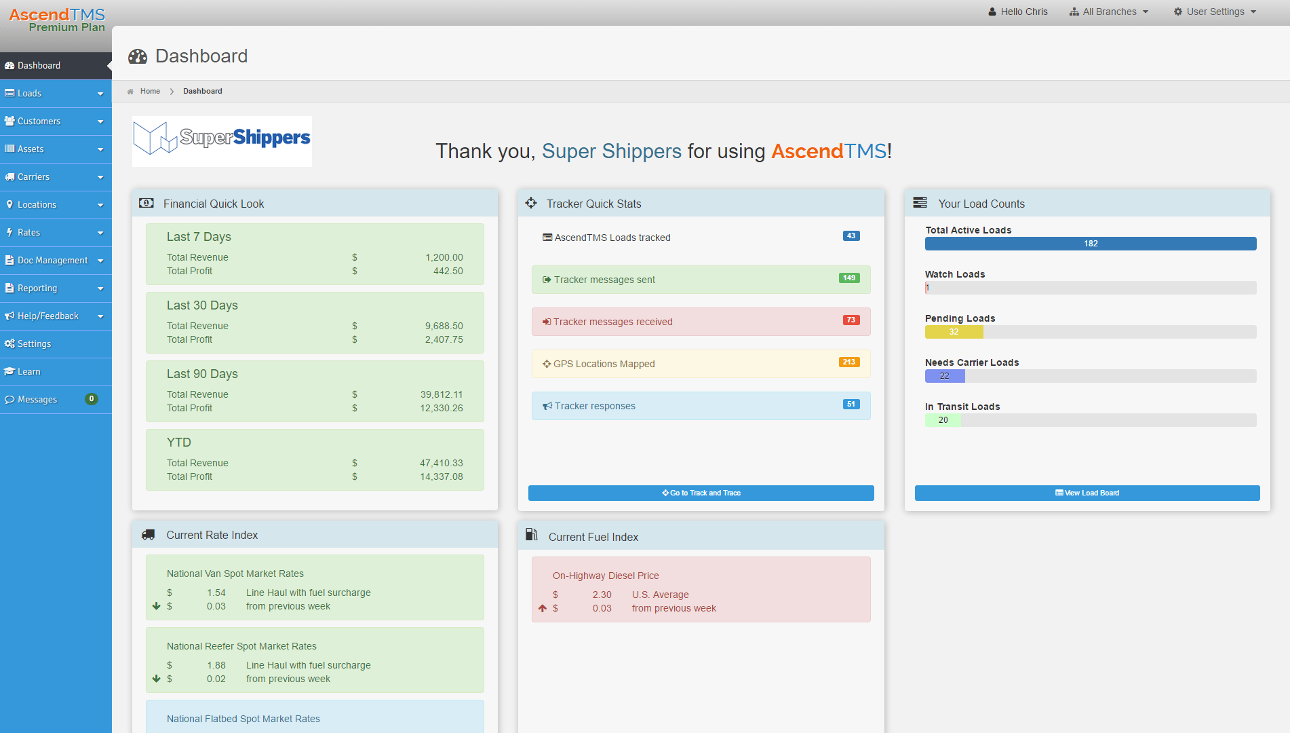The image size is (1290, 733).
Task: Click the Total Active Loads progress bar
Action: (1090, 244)
